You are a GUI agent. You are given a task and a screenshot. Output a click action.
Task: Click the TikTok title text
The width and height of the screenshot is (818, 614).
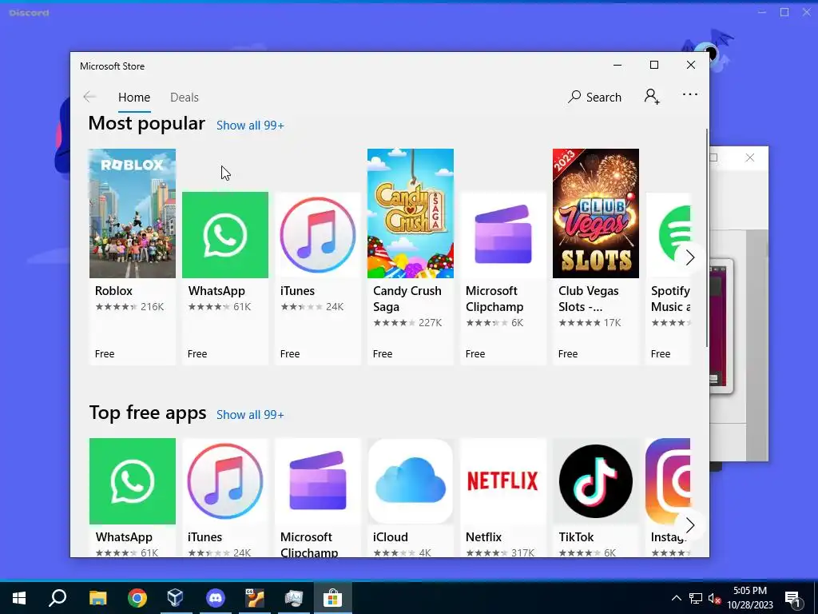576,536
